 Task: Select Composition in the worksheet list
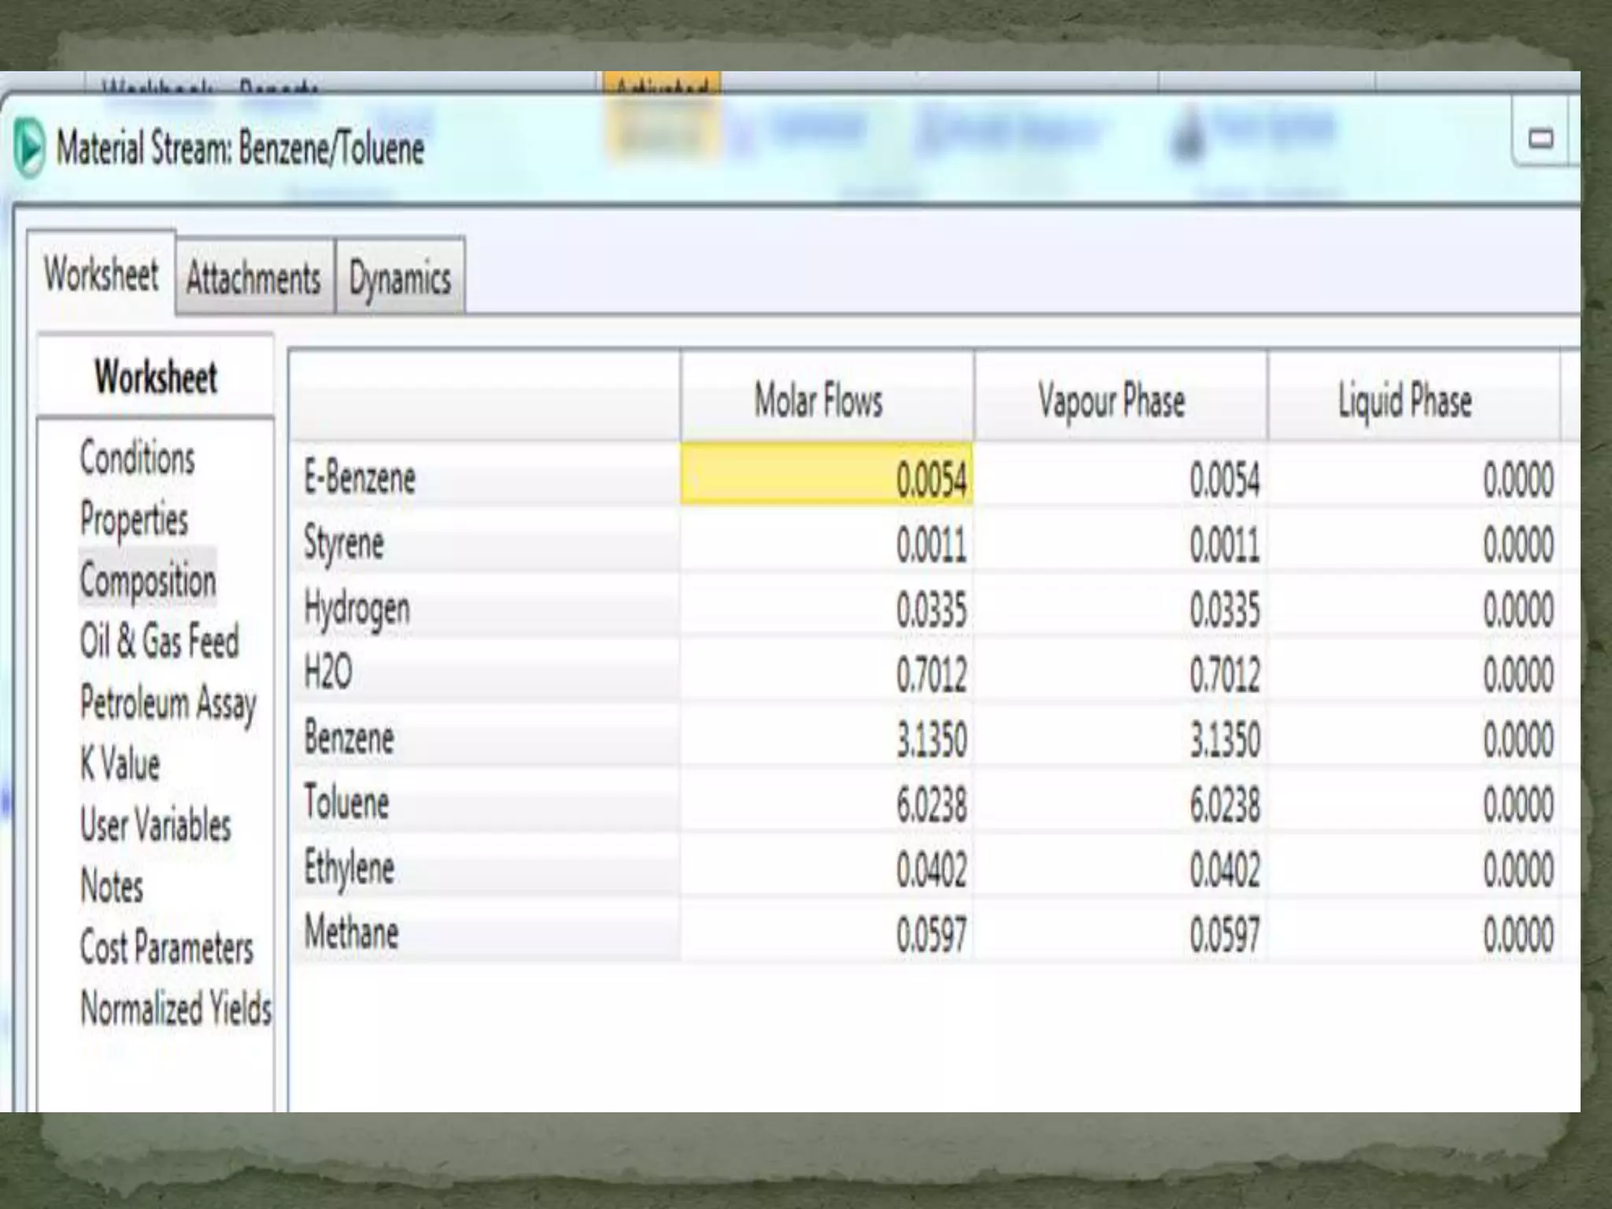point(147,581)
